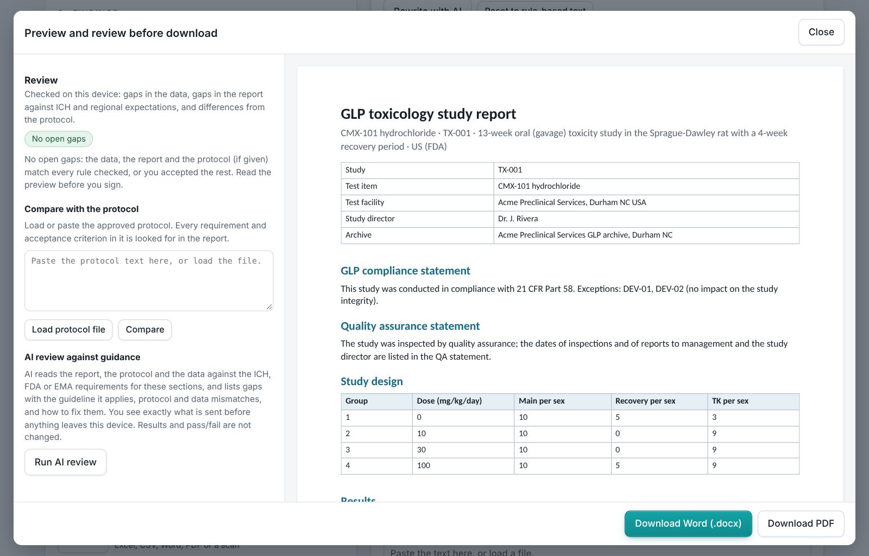Screen dimensions: 869x556
Task: Click the 'Dr. J. Rivera' study director cell
Action: [x=646, y=219]
